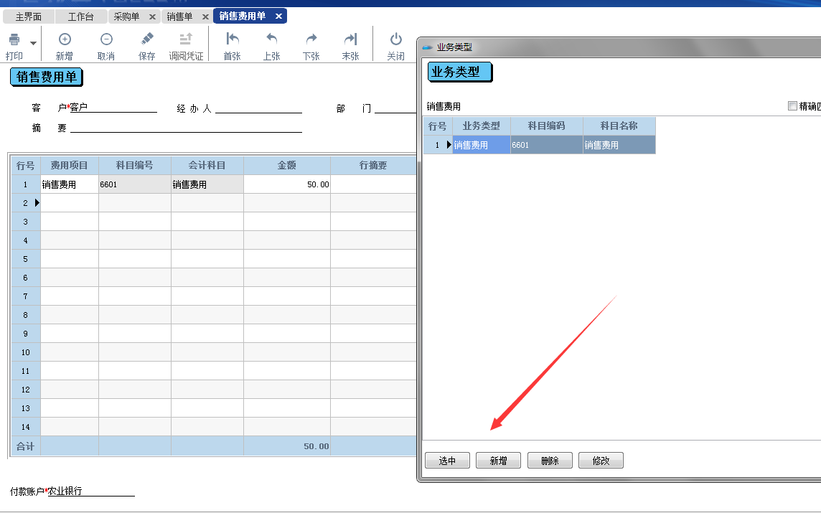Viewport: 821px width, 513px height.
Task: Switch to the 采购单 tab
Action: (127, 17)
